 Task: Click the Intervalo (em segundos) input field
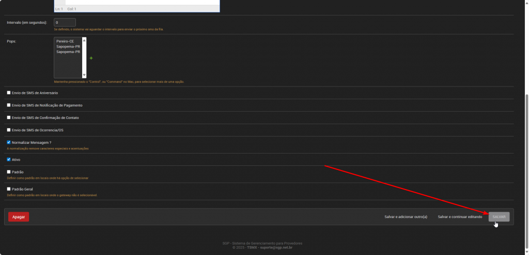[x=65, y=23]
